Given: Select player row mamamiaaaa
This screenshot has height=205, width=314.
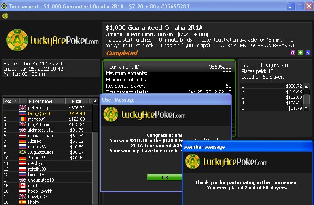Looking at the screenshot, I should [x=47, y=136].
